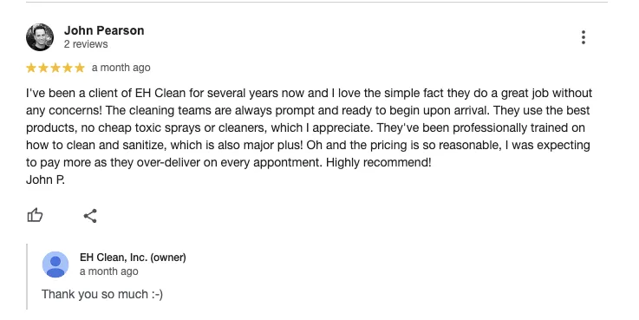
Task: Select the middle gold star in the rating
Action: click(55, 68)
